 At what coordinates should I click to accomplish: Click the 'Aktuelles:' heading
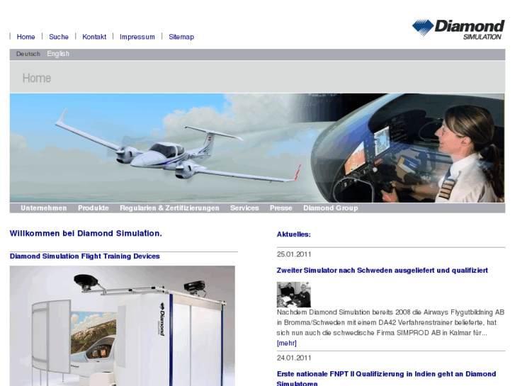tap(294, 234)
